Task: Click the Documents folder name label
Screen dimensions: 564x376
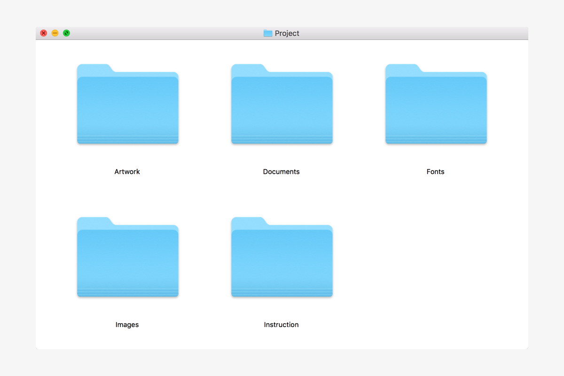Action: (x=281, y=172)
